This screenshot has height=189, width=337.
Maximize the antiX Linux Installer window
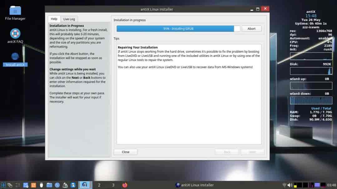click(258, 9)
